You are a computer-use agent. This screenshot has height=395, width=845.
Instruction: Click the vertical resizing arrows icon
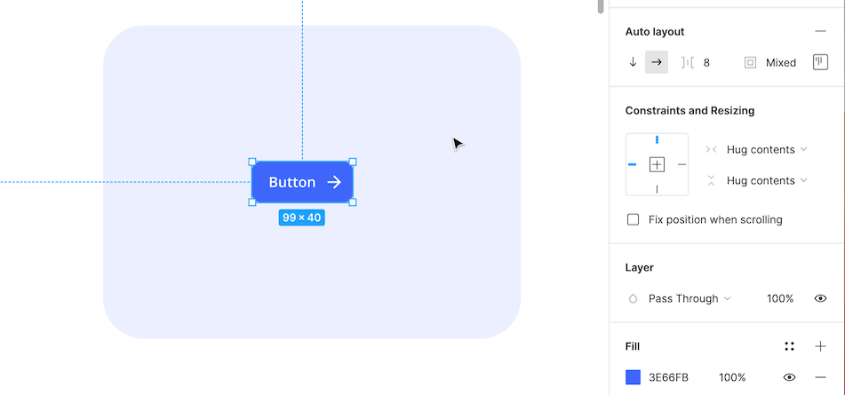point(712,180)
